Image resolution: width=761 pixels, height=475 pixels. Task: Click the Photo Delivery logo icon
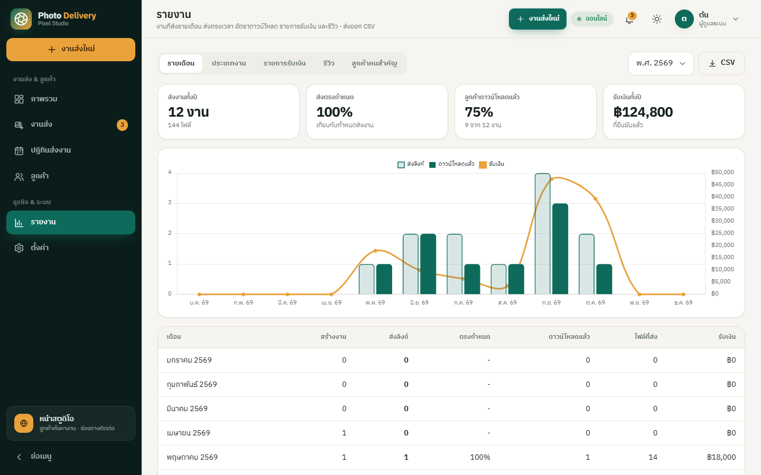click(x=21, y=19)
